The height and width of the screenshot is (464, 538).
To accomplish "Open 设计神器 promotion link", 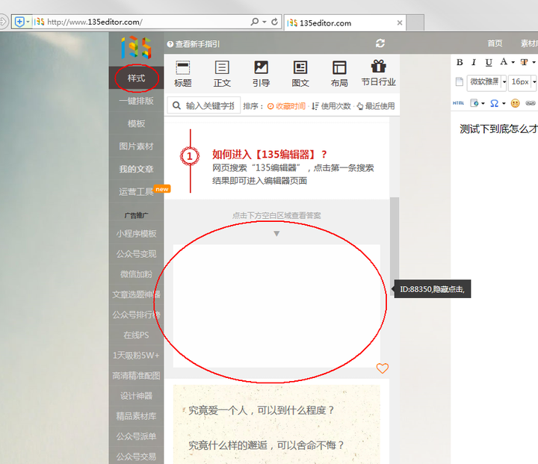I will [x=136, y=396].
